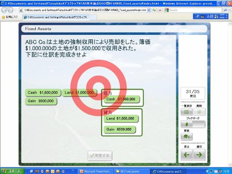This screenshot has width=232, height=174.
Task: Open the search options dropdown arrow
Action: click(x=229, y=10)
